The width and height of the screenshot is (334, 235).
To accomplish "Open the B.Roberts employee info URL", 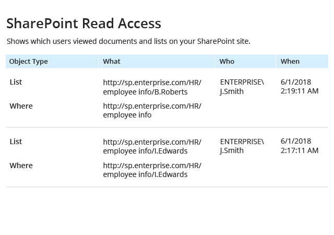I will click(x=152, y=87).
